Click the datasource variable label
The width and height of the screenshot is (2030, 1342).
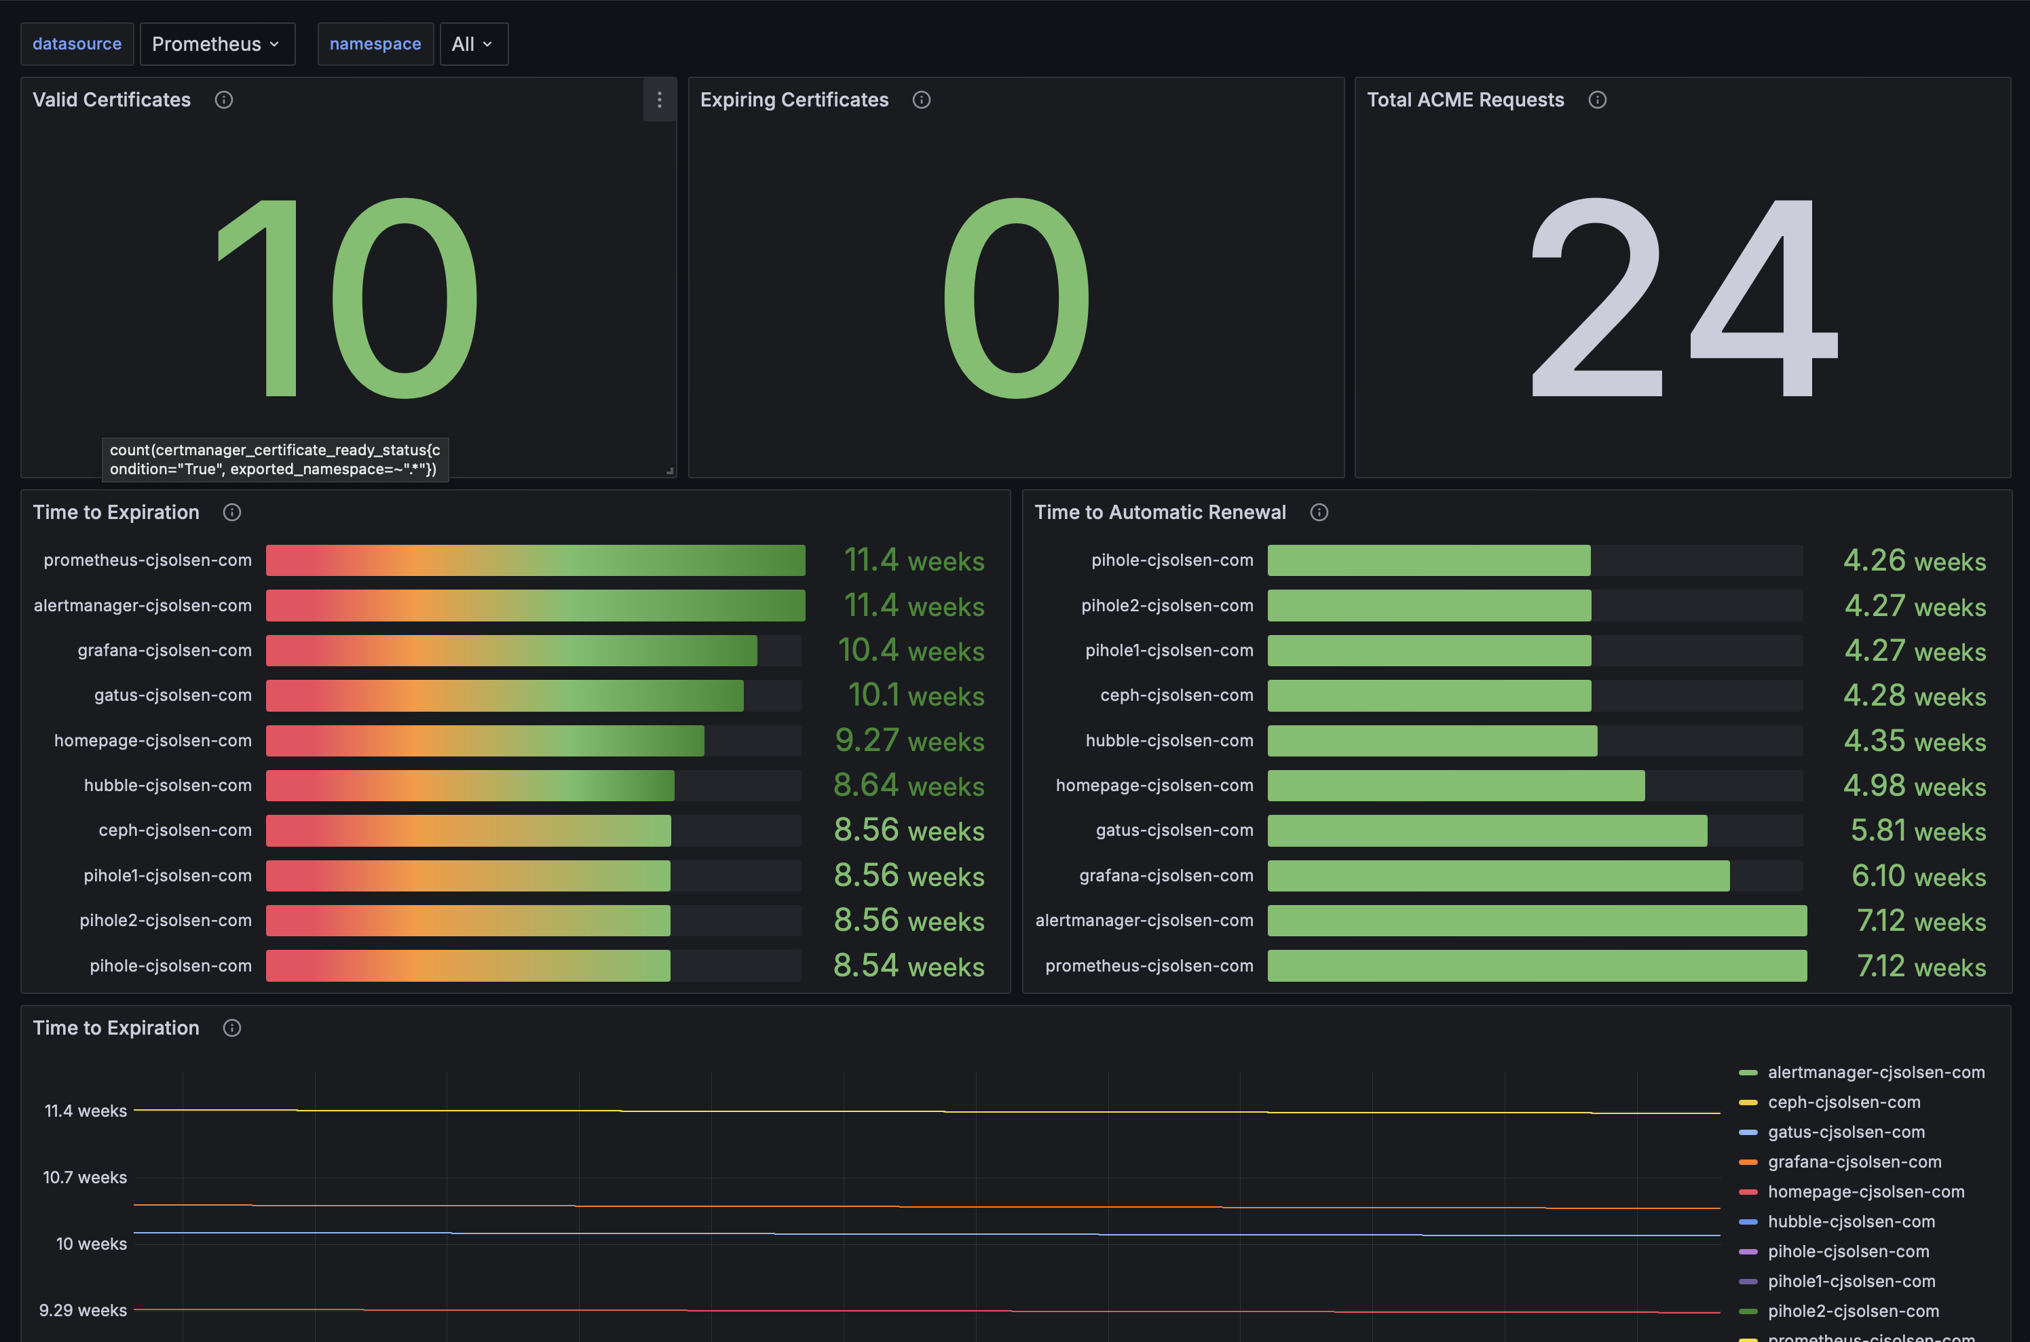(77, 43)
